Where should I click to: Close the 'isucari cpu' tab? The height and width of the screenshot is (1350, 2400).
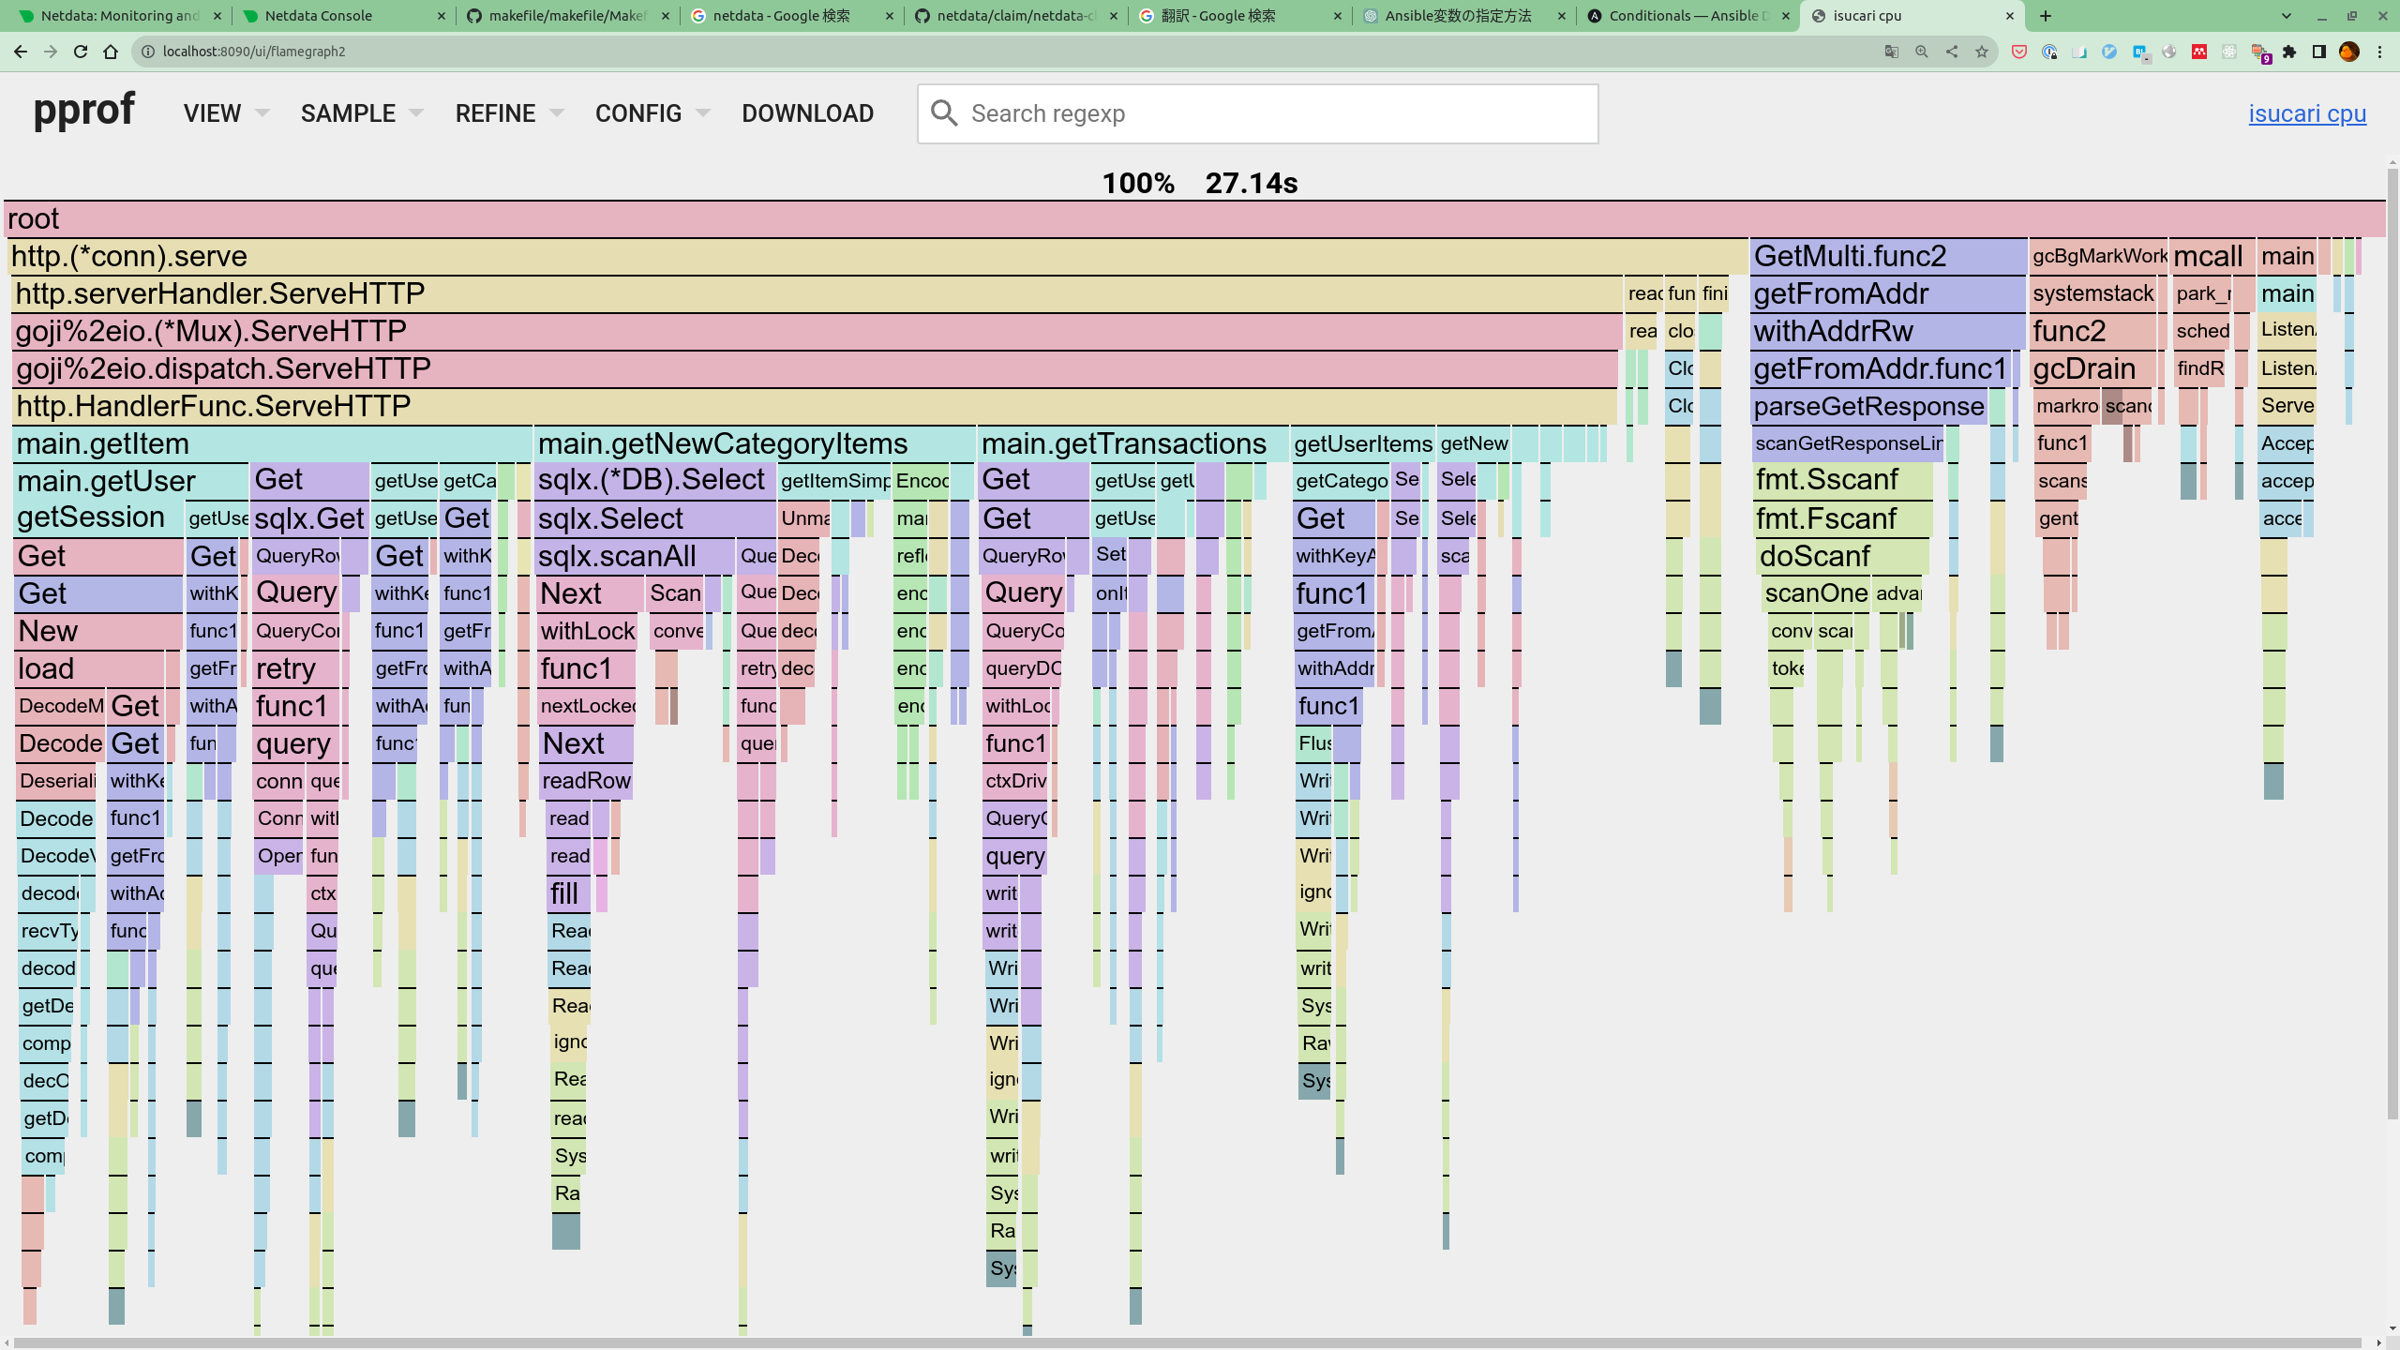(x=2010, y=16)
